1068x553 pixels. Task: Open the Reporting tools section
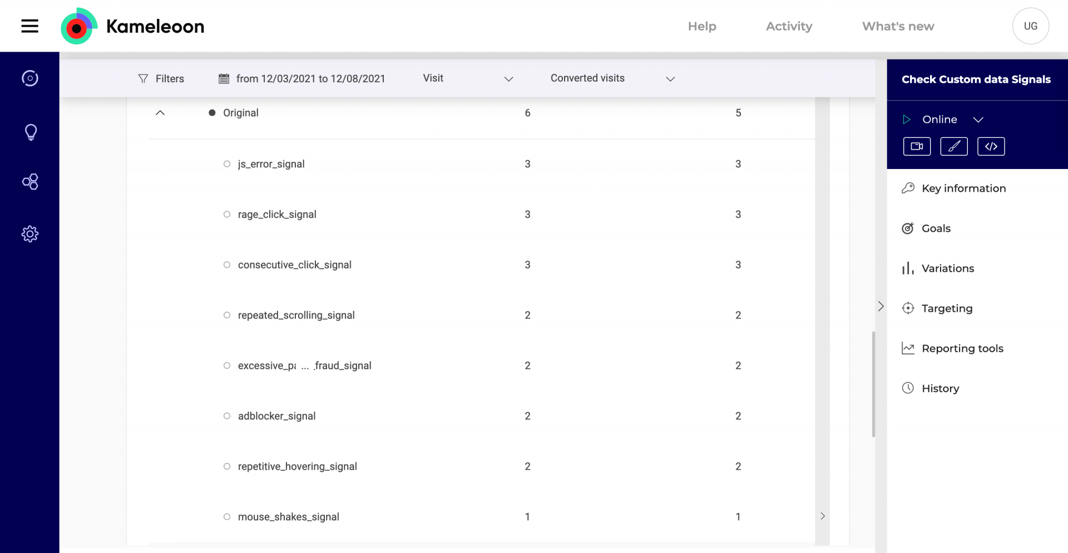point(962,348)
